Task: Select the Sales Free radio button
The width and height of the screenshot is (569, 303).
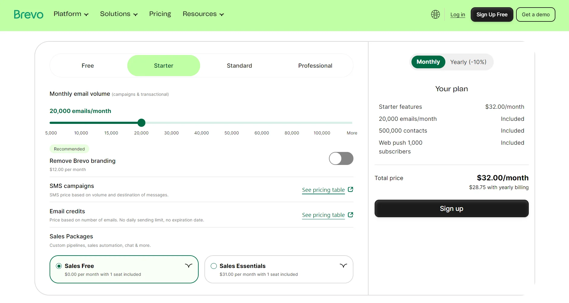Action: [59, 266]
